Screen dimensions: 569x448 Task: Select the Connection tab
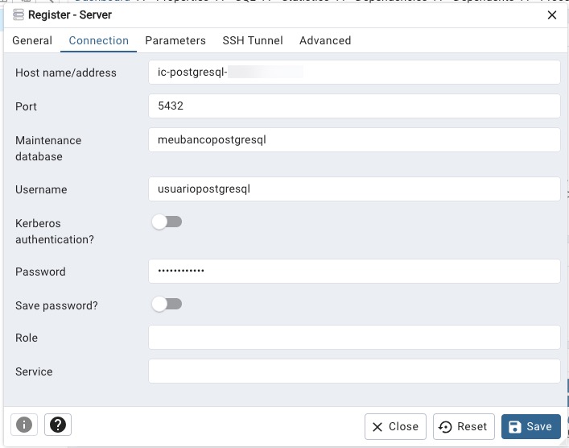tap(99, 40)
